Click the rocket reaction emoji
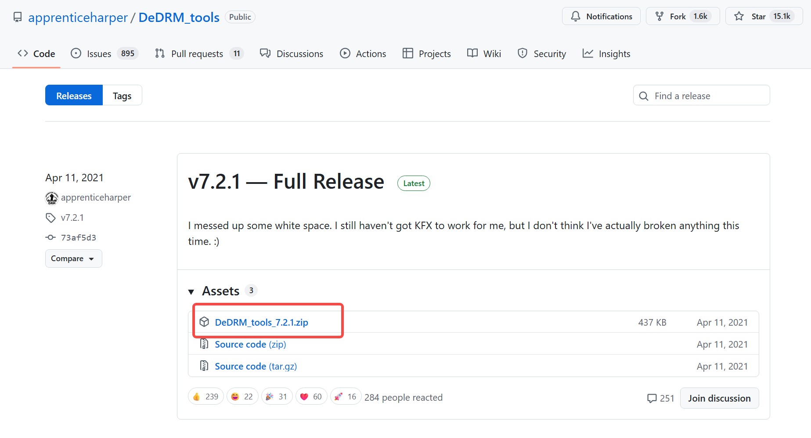 pos(338,397)
